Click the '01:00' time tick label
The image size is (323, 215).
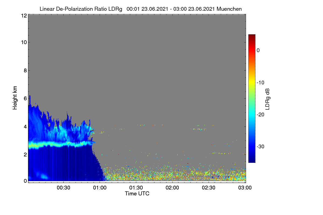100,188
